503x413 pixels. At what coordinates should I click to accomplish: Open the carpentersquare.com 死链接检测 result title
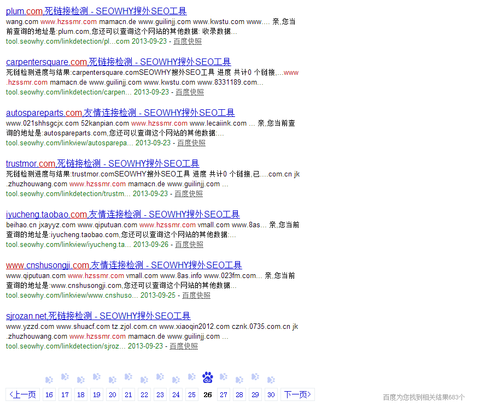tap(119, 62)
